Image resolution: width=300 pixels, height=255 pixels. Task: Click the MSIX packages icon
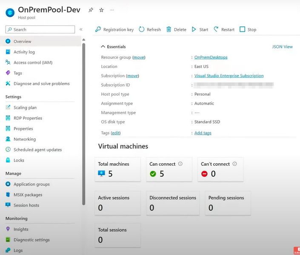click(x=8, y=195)
